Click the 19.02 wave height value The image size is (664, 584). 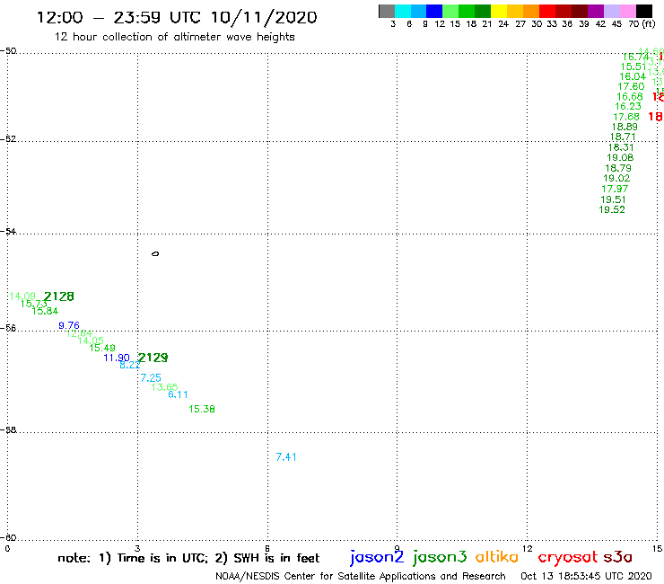coord(616,178)
